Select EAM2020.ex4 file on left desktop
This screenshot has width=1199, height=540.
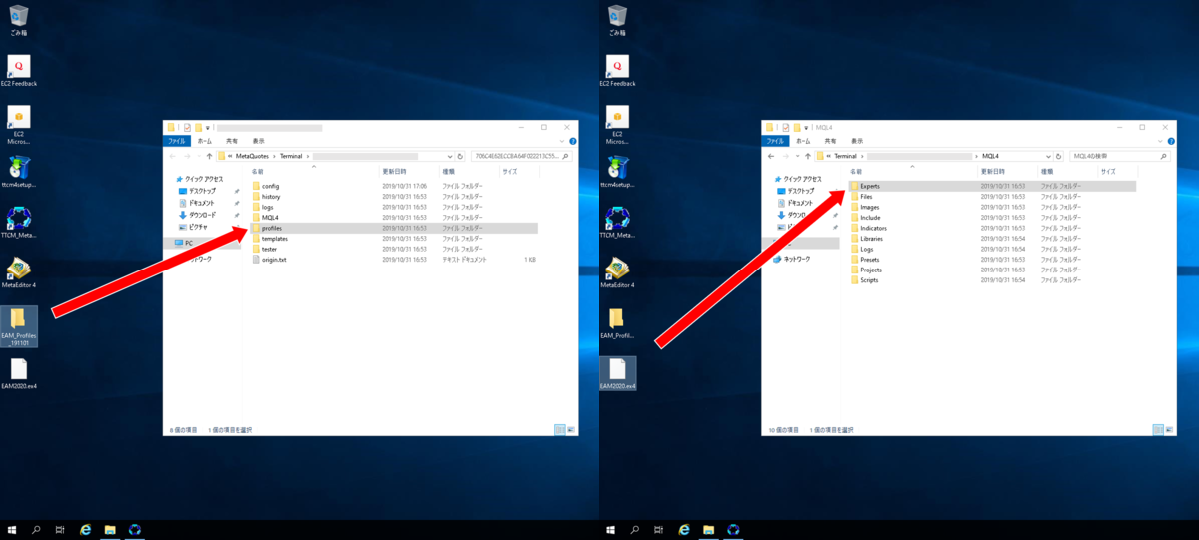click(19, 374)
